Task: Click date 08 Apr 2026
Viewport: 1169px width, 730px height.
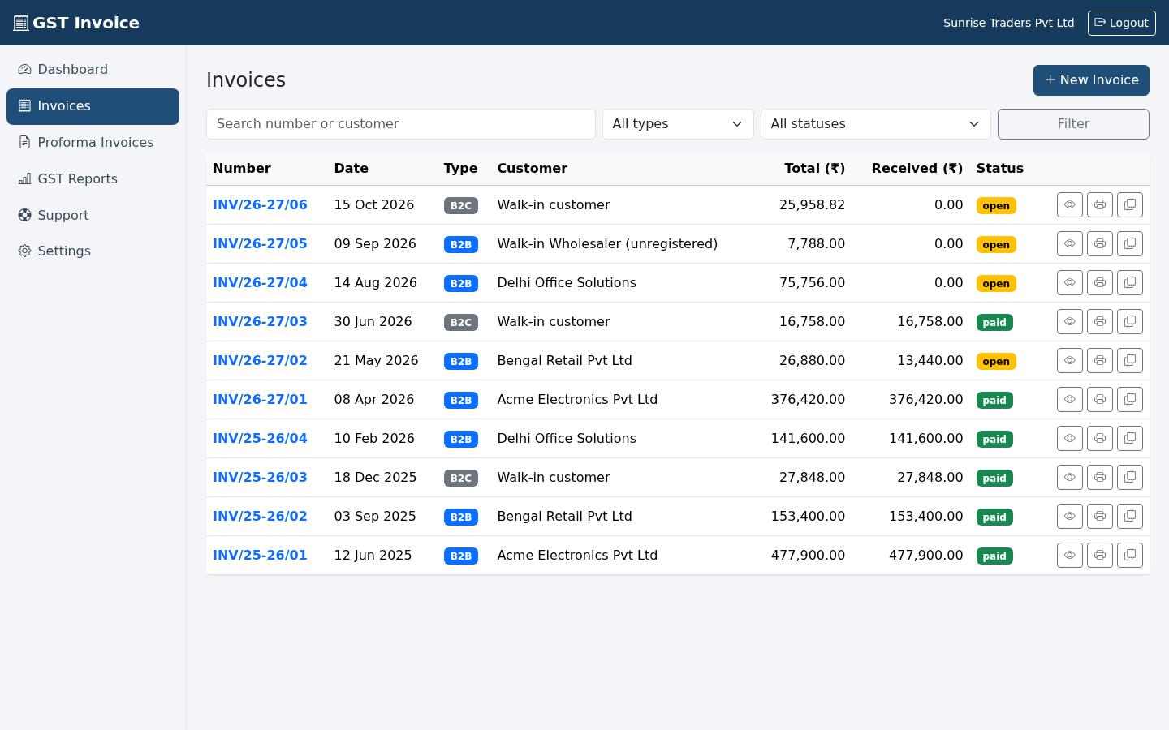Action: (x=374, y=400)
